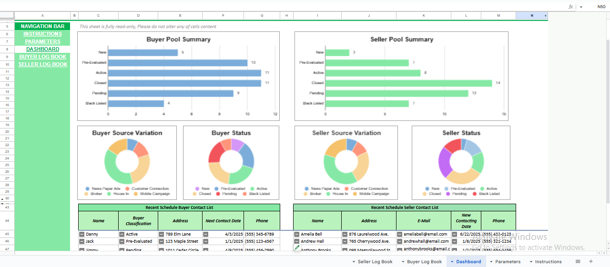Select column A header
610x267 pixels.
tap(42, 16)
